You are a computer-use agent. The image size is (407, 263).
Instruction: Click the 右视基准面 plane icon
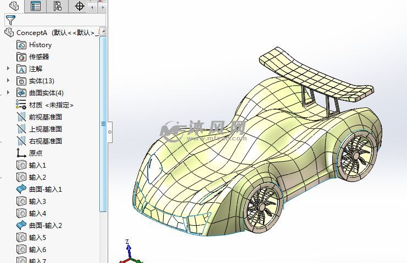21,141
